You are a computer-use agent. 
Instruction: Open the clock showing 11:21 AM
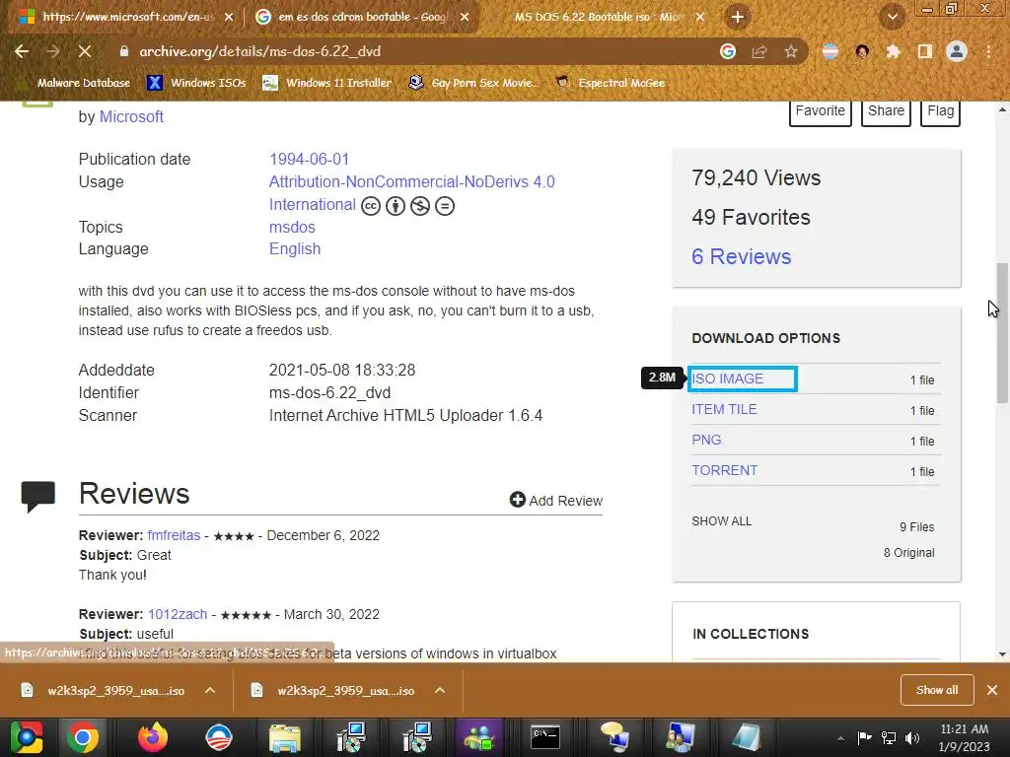[964, 737]
